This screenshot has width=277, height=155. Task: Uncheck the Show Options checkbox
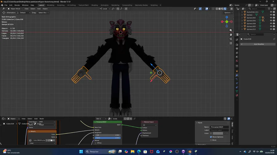tap(211, 137)
